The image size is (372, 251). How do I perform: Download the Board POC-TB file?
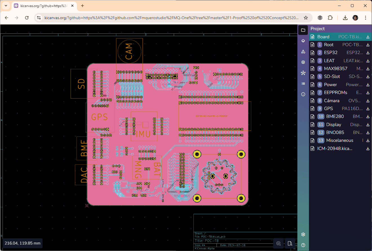[x=368, y=37]
